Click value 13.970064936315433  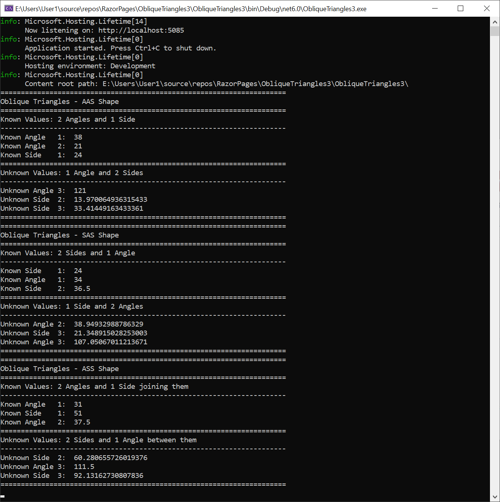pyautogui.click(x=111, y=200)
